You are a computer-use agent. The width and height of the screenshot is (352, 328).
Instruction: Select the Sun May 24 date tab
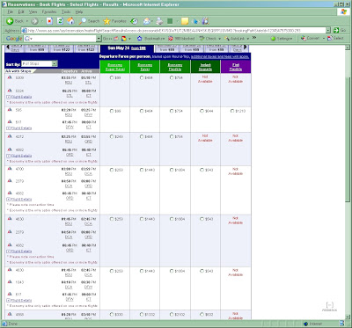(127, 48)
